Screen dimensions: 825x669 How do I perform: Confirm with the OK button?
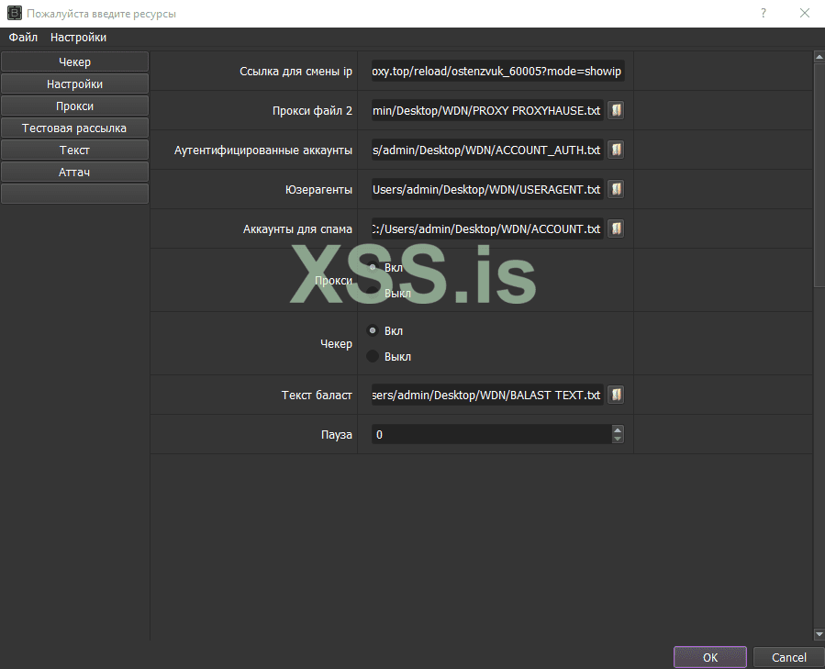(x=710, y=657)
